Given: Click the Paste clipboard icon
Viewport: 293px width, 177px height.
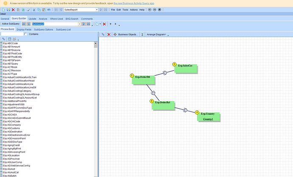Looking at the screenshot, I should (44, 10).
